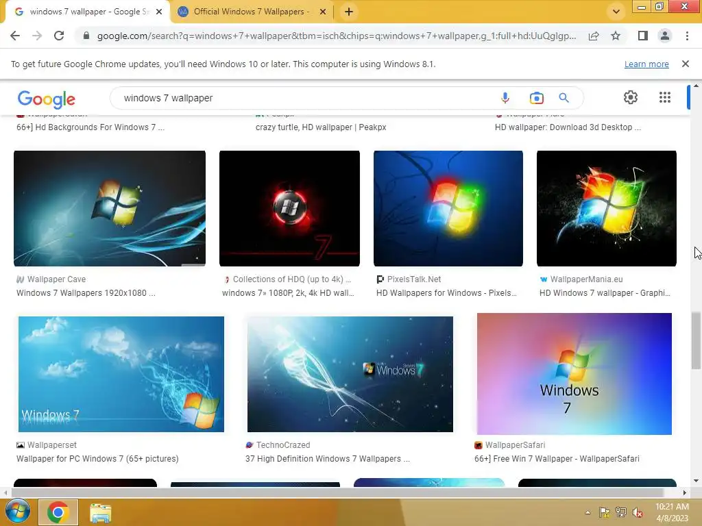The height and width of the screenshot is (526, 702).
Task: Open the Chrome profile avatar menu
Action: pyautogui.click(x=665, y=36)
